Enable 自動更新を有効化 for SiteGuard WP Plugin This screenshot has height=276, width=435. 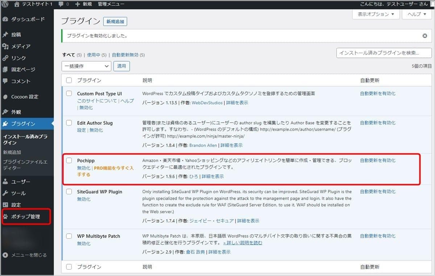[x=378, y=192]
